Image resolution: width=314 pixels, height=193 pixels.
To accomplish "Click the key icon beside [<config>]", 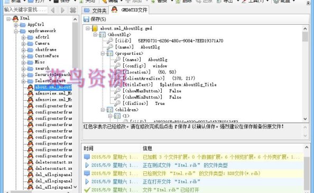I will [x=117, y=66].
